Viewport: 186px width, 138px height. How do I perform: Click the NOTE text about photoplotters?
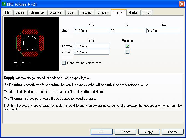tap(93, 107)
